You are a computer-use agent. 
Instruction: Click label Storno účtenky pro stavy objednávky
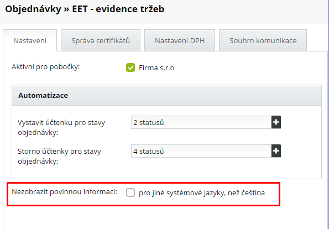59,156
